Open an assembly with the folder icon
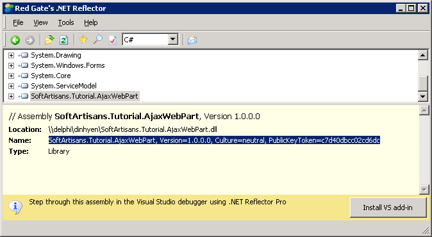The image size is (432, 237). pos(49,40)
